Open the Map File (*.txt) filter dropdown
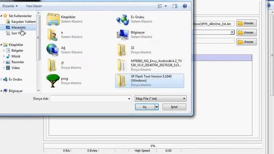This screenshot has height=154, width=274. pyautogui.click(x=161, y=99)
